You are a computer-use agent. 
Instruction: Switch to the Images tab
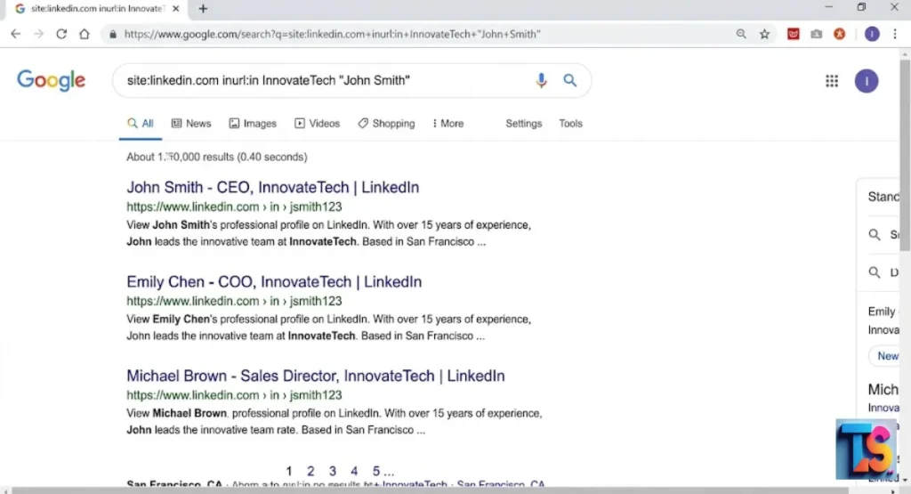point(253,123)
